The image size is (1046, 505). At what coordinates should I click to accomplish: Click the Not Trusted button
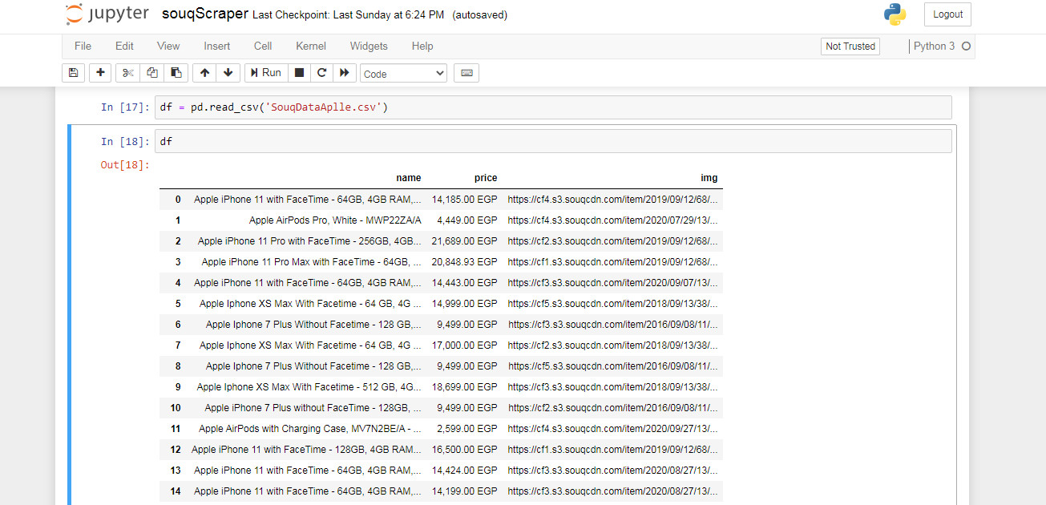(850, 46)
